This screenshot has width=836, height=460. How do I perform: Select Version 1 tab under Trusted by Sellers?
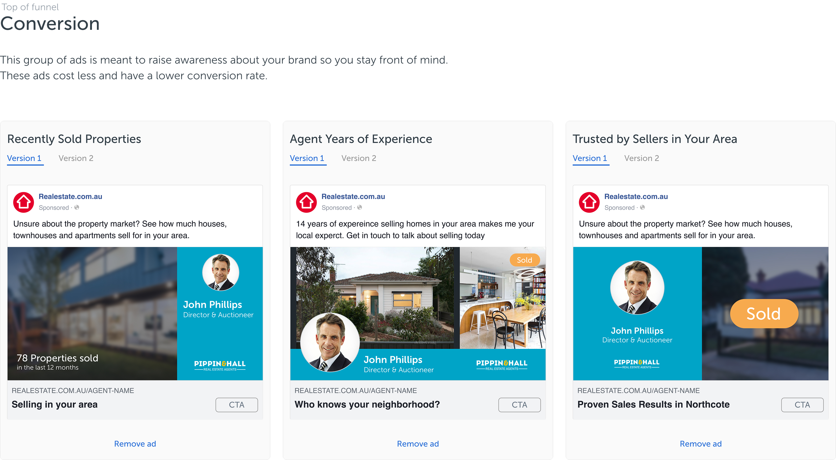click(x=590, y=158)
